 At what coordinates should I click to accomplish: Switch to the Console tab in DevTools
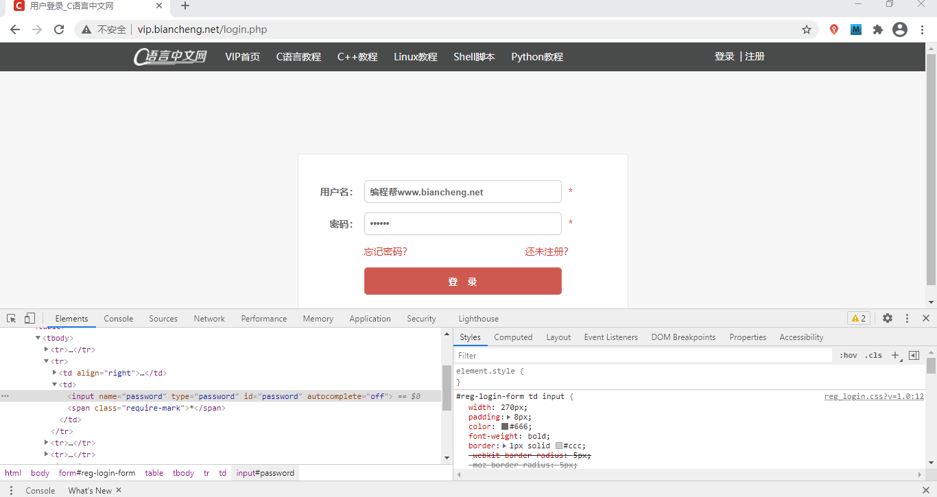click(119, 319)
